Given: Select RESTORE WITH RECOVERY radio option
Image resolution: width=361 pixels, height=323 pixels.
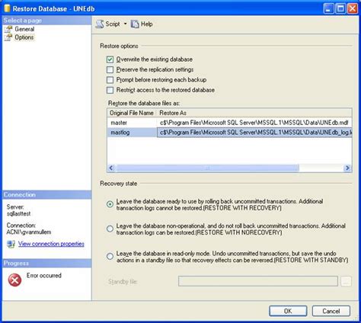Looking at the screenshot, I should point(110,204).
